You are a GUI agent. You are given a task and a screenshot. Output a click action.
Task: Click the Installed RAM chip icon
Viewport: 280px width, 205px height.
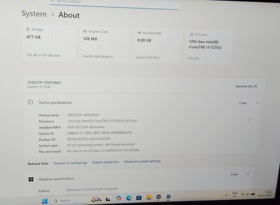click(x=139, y=33)
